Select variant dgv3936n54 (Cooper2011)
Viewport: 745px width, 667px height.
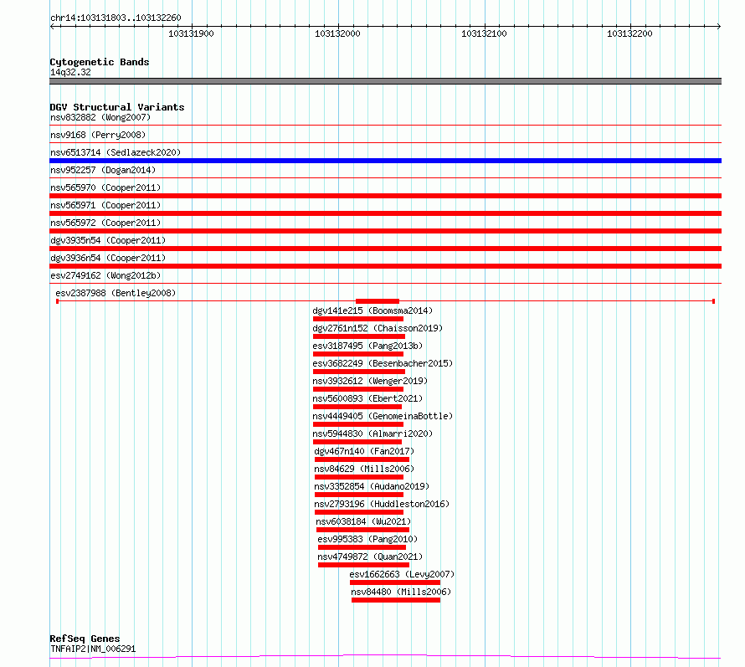pyautogui.click(x=108, y=258)
